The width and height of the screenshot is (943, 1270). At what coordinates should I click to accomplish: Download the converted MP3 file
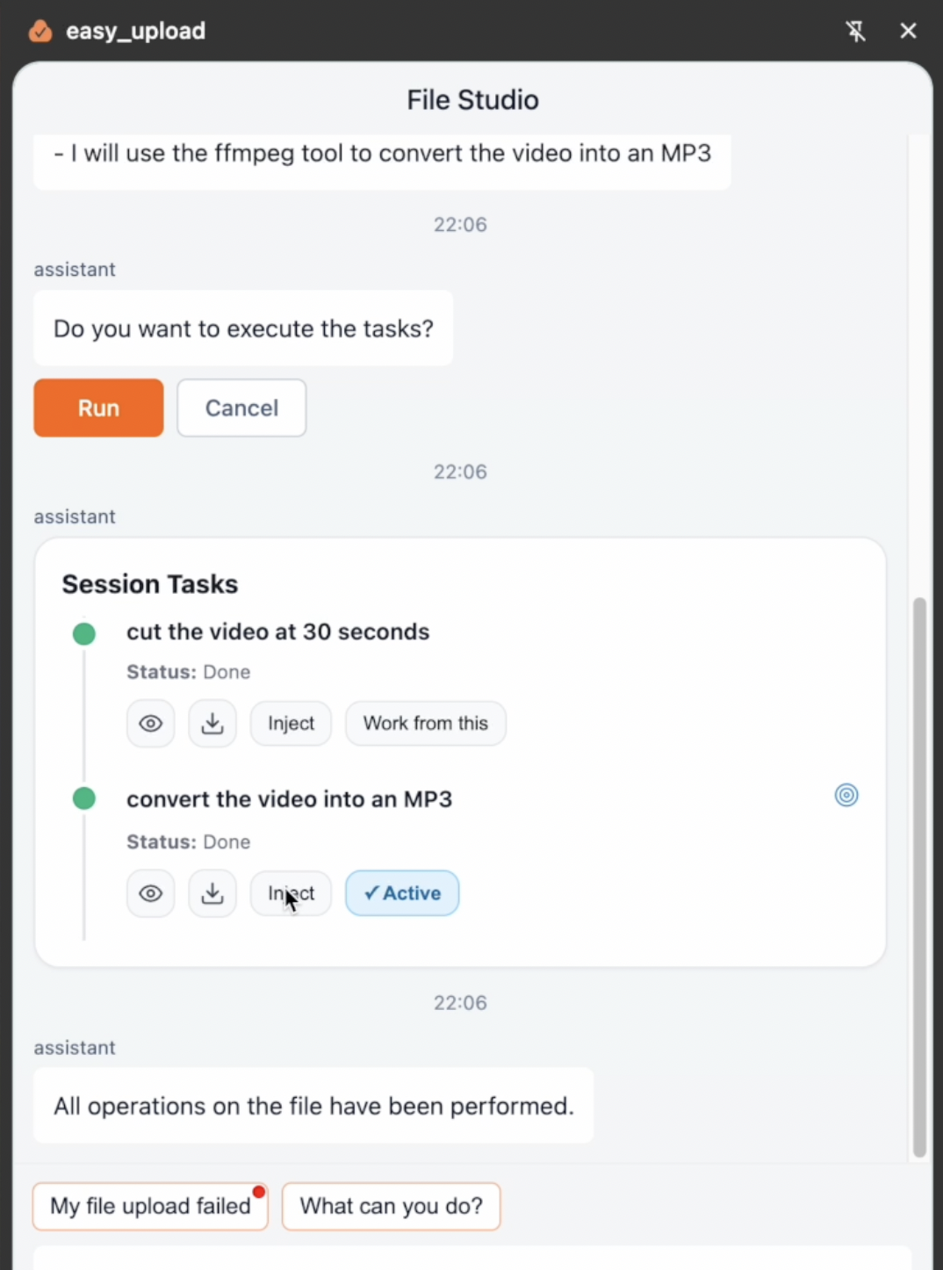(212, 894)
